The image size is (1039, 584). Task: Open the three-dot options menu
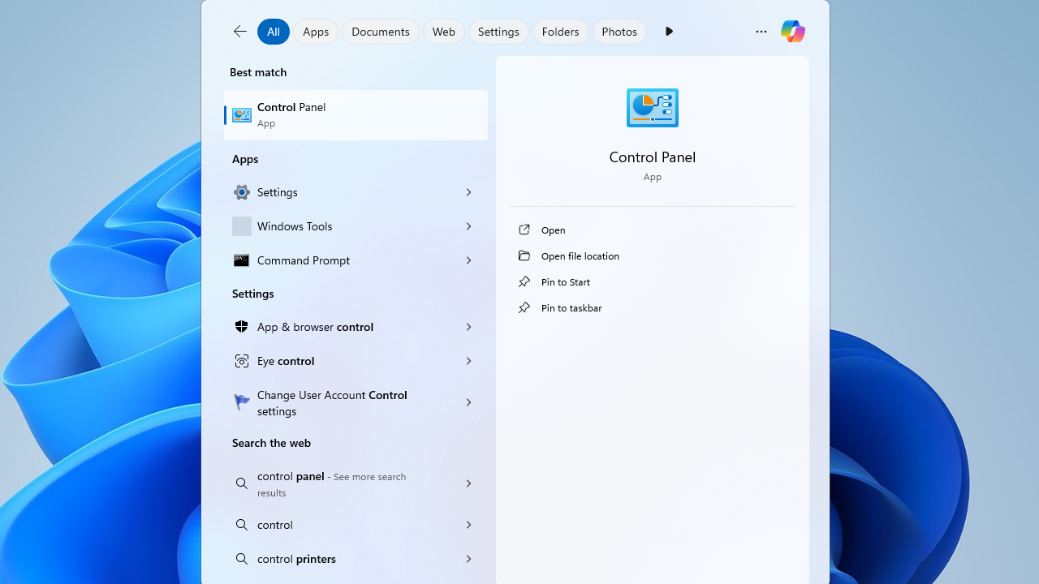coord(761,32)
